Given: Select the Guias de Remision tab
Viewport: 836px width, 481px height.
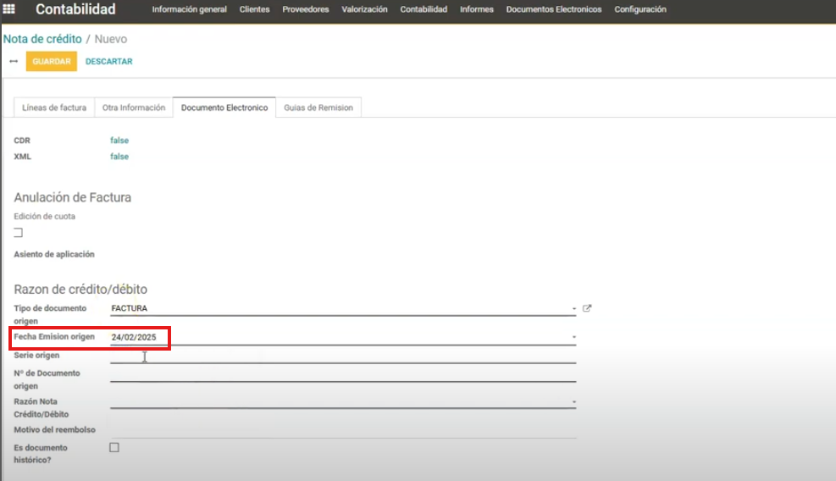Looking at the screenshot, I should click(x=318, y=108).
